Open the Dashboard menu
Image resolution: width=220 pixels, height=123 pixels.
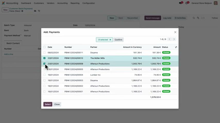pos(26,3)
